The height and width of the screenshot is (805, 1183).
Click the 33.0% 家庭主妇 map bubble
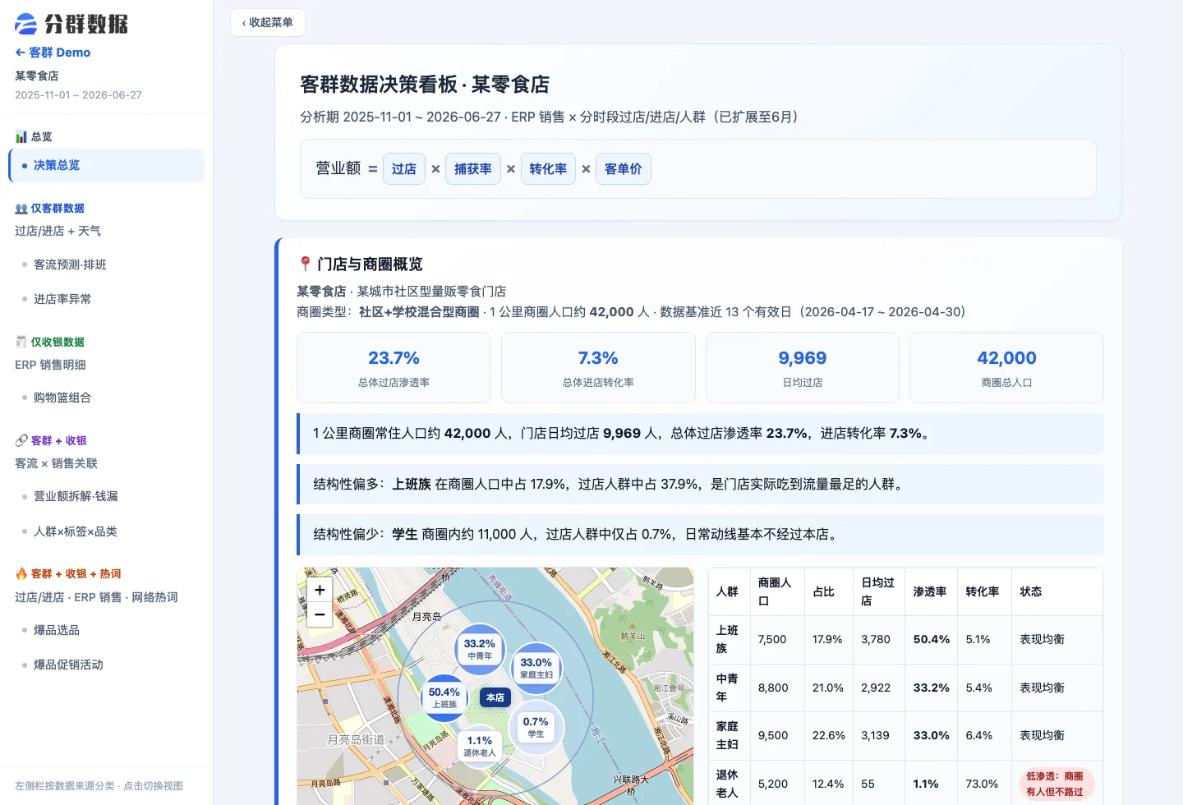(536, 668)
